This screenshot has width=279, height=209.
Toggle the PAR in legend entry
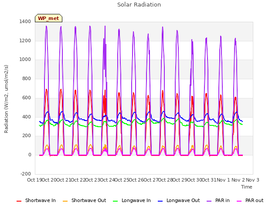pyautogui.click(x=218, y=200)
